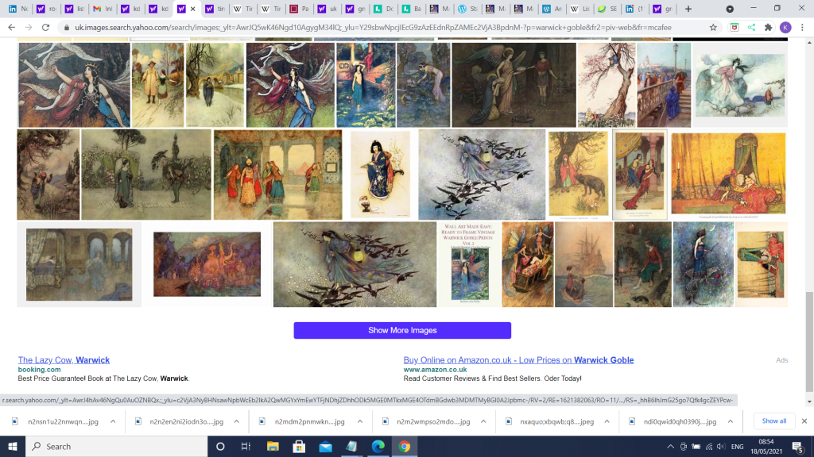Bookmark this page with the star icon
This screenshot has height=457, width=814.
coord(713,27)
